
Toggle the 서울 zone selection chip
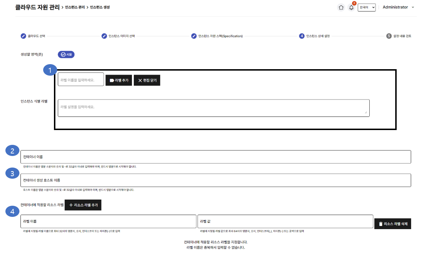tap(66, 54)
